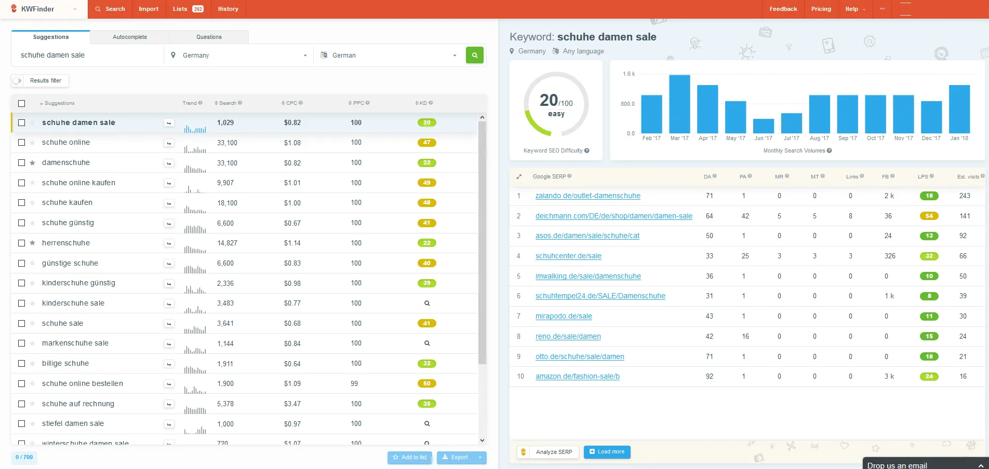
Task: Check the schuhe sale checkbox
Action: pos(21,324)
